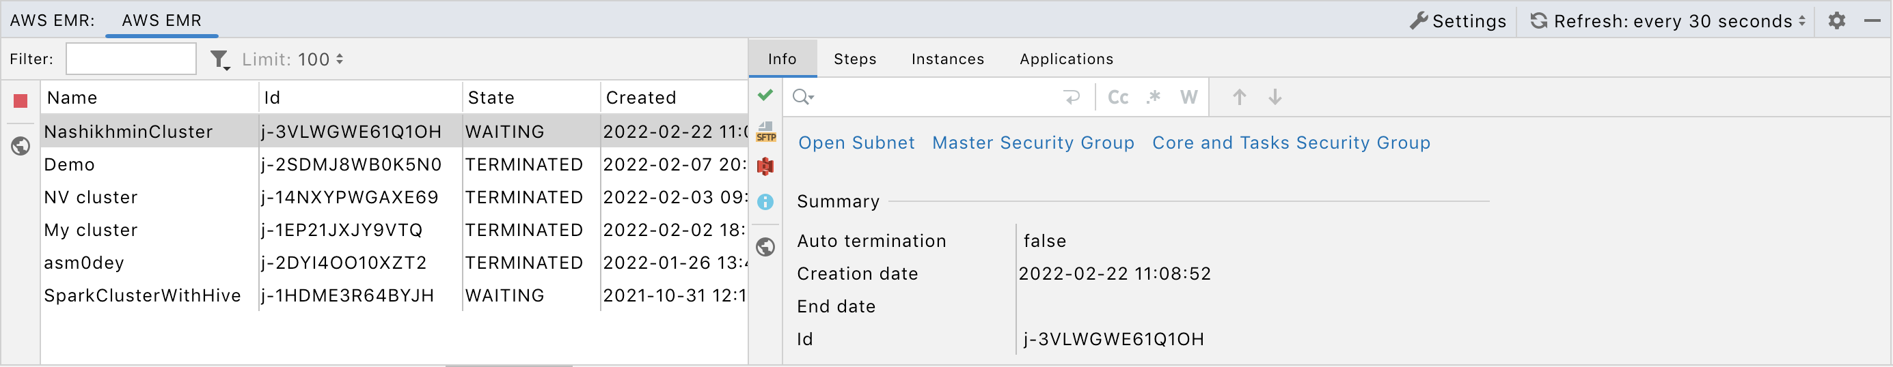Viewport: 1893px width, 367px height.
Task: Click the globe icon beside the cluster table
Action: (21, 146)
